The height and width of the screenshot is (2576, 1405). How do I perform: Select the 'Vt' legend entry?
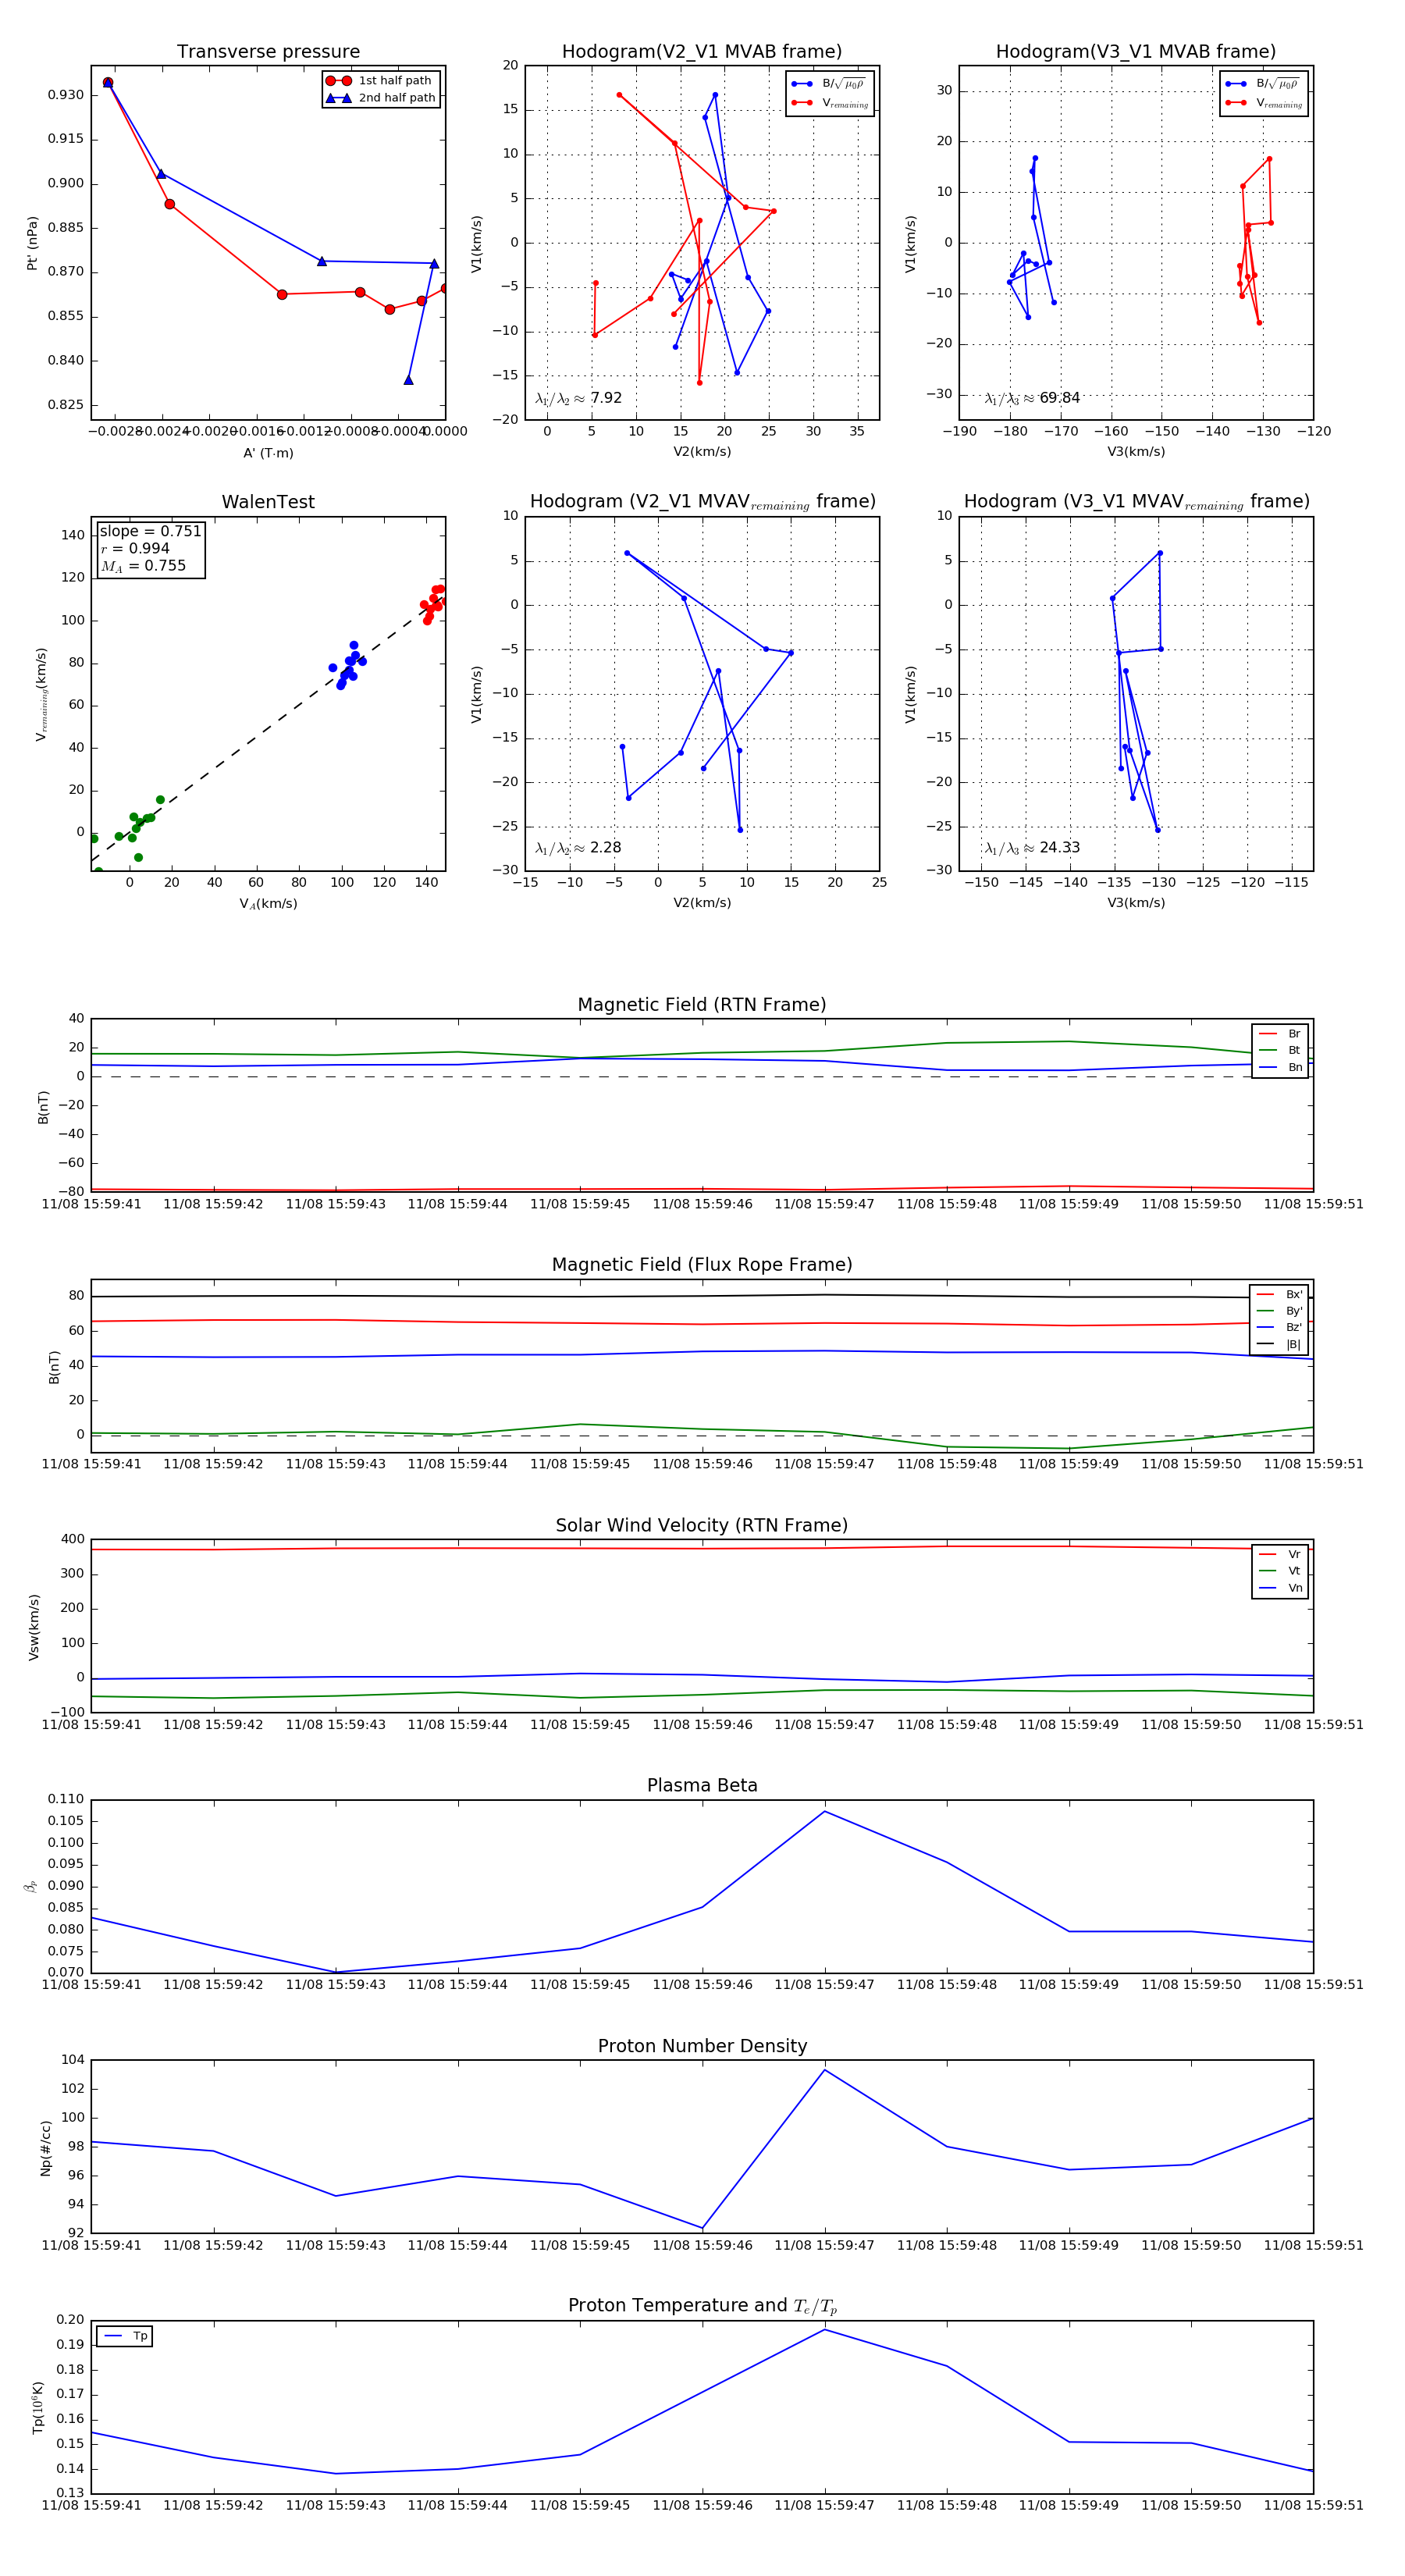click(1280, 1571)
